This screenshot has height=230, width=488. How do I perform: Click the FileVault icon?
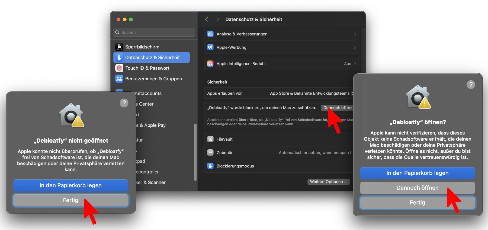coord(210,139)
